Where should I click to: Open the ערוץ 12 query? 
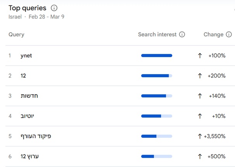(x=30, y=157)
